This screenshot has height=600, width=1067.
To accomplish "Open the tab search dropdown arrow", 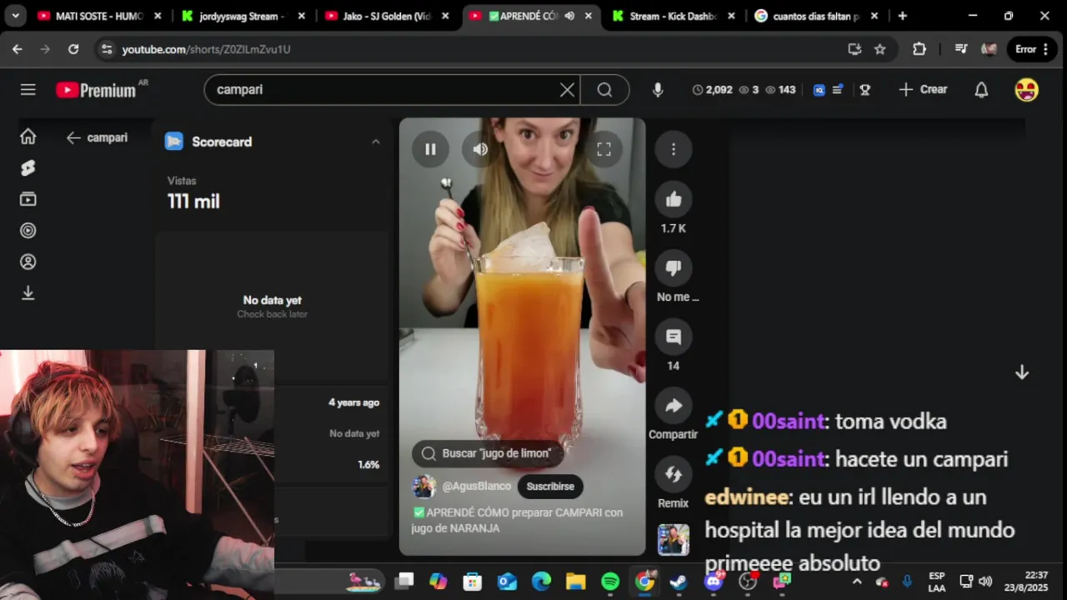I will (x=15, y=16).
